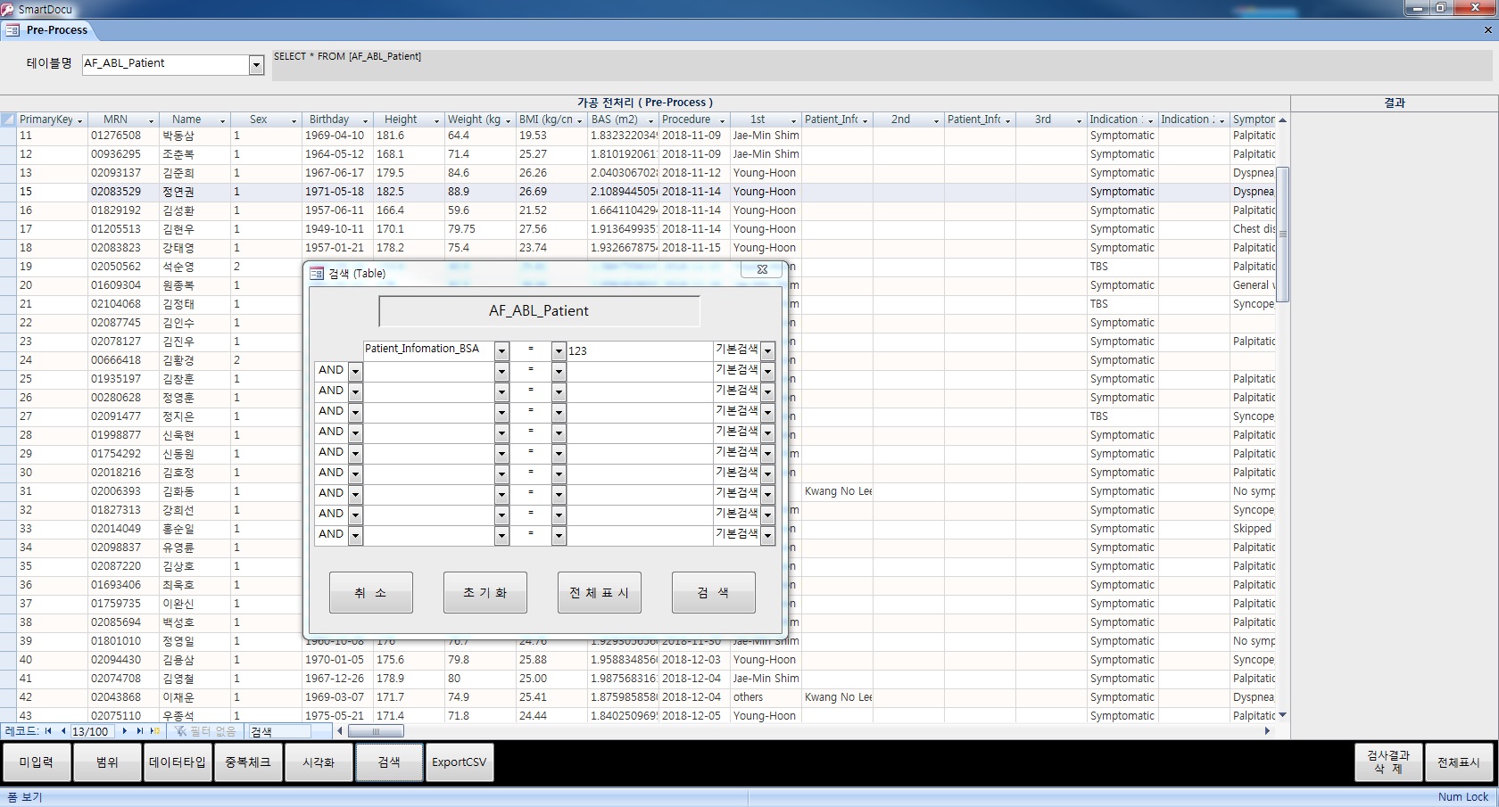Click the 검색 (Table) dialog form icon
The image size is (1499, 807).
pyautogui.click(x=317, y=274)
